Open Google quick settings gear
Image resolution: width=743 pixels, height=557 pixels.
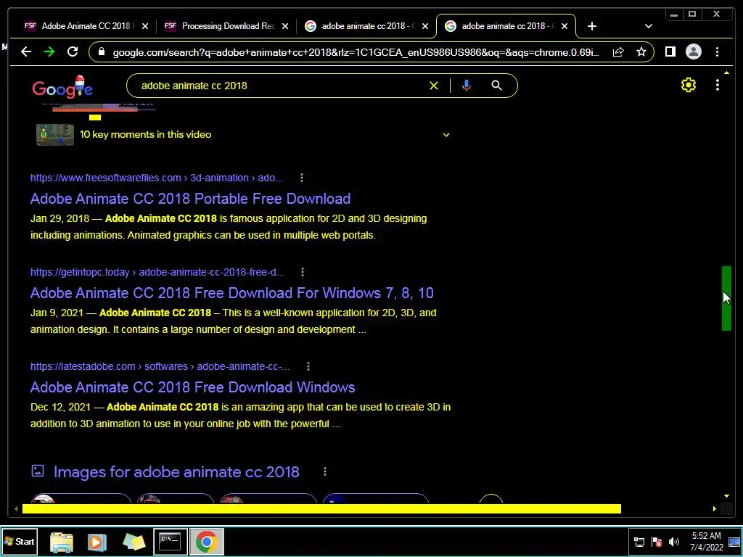coord(688,86)
